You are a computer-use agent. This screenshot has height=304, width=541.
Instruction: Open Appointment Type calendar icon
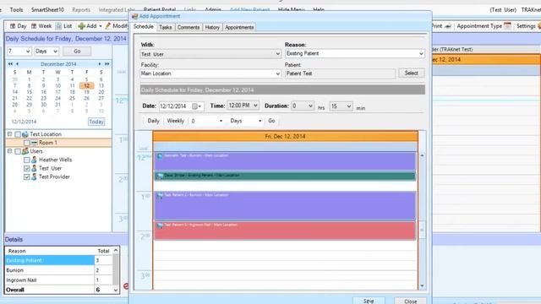(x=507, y=26)
